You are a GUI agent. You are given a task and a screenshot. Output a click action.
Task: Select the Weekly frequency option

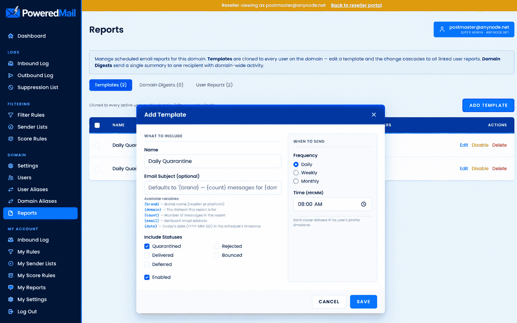tap(296, 173)
